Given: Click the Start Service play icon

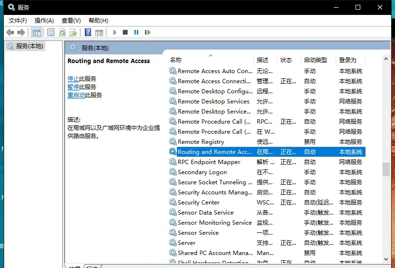Looking at the screenshot, I should [115, 32].
